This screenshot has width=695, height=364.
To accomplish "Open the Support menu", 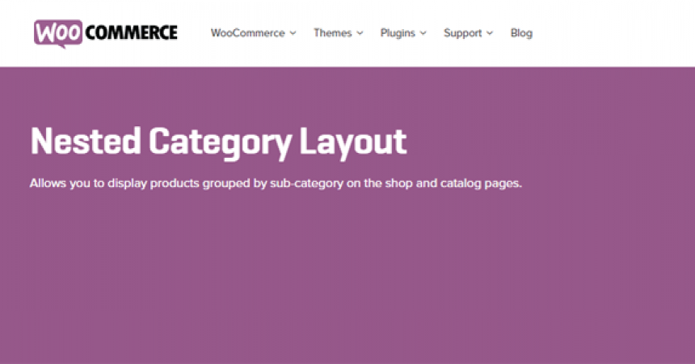I will click(463, 33).
